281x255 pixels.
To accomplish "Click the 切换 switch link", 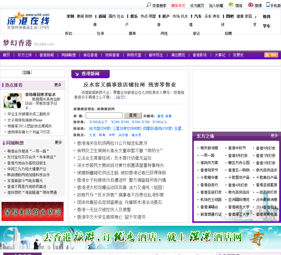I will (x=27, y=72).
